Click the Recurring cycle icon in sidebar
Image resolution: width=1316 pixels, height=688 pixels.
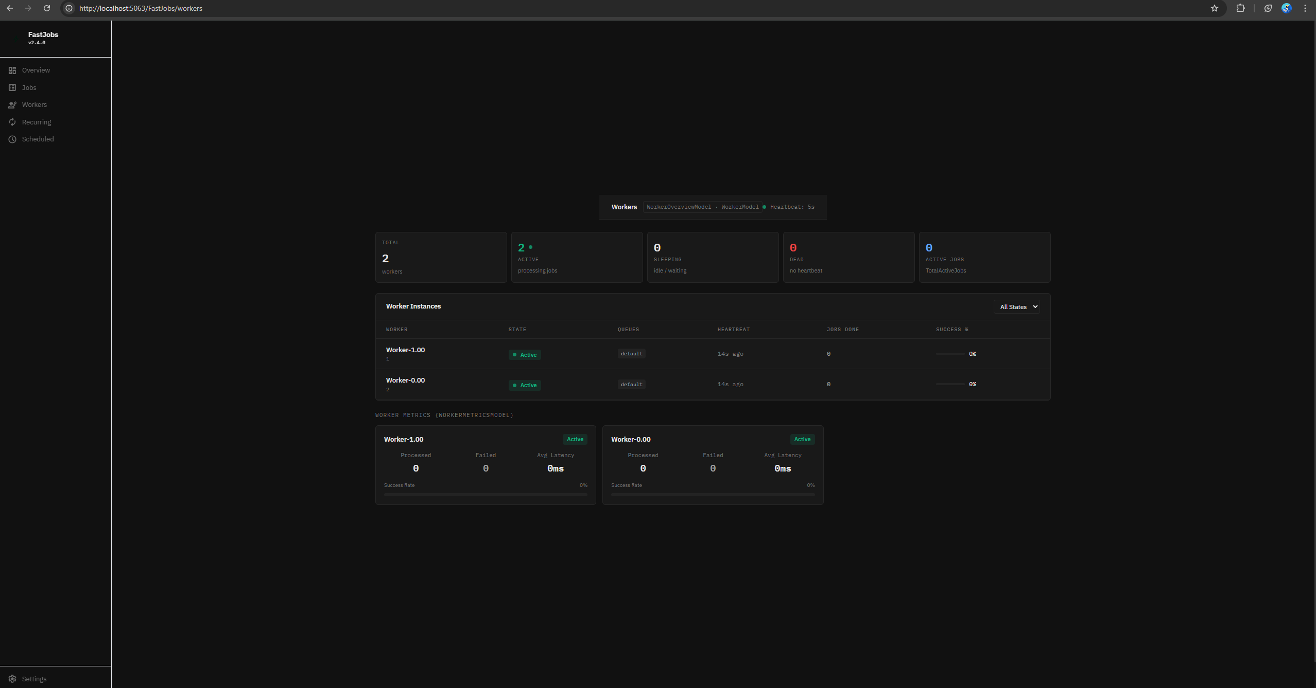[12, 122]
